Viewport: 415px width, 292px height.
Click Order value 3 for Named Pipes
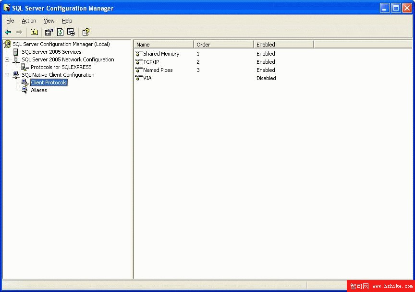click(198, 70)
